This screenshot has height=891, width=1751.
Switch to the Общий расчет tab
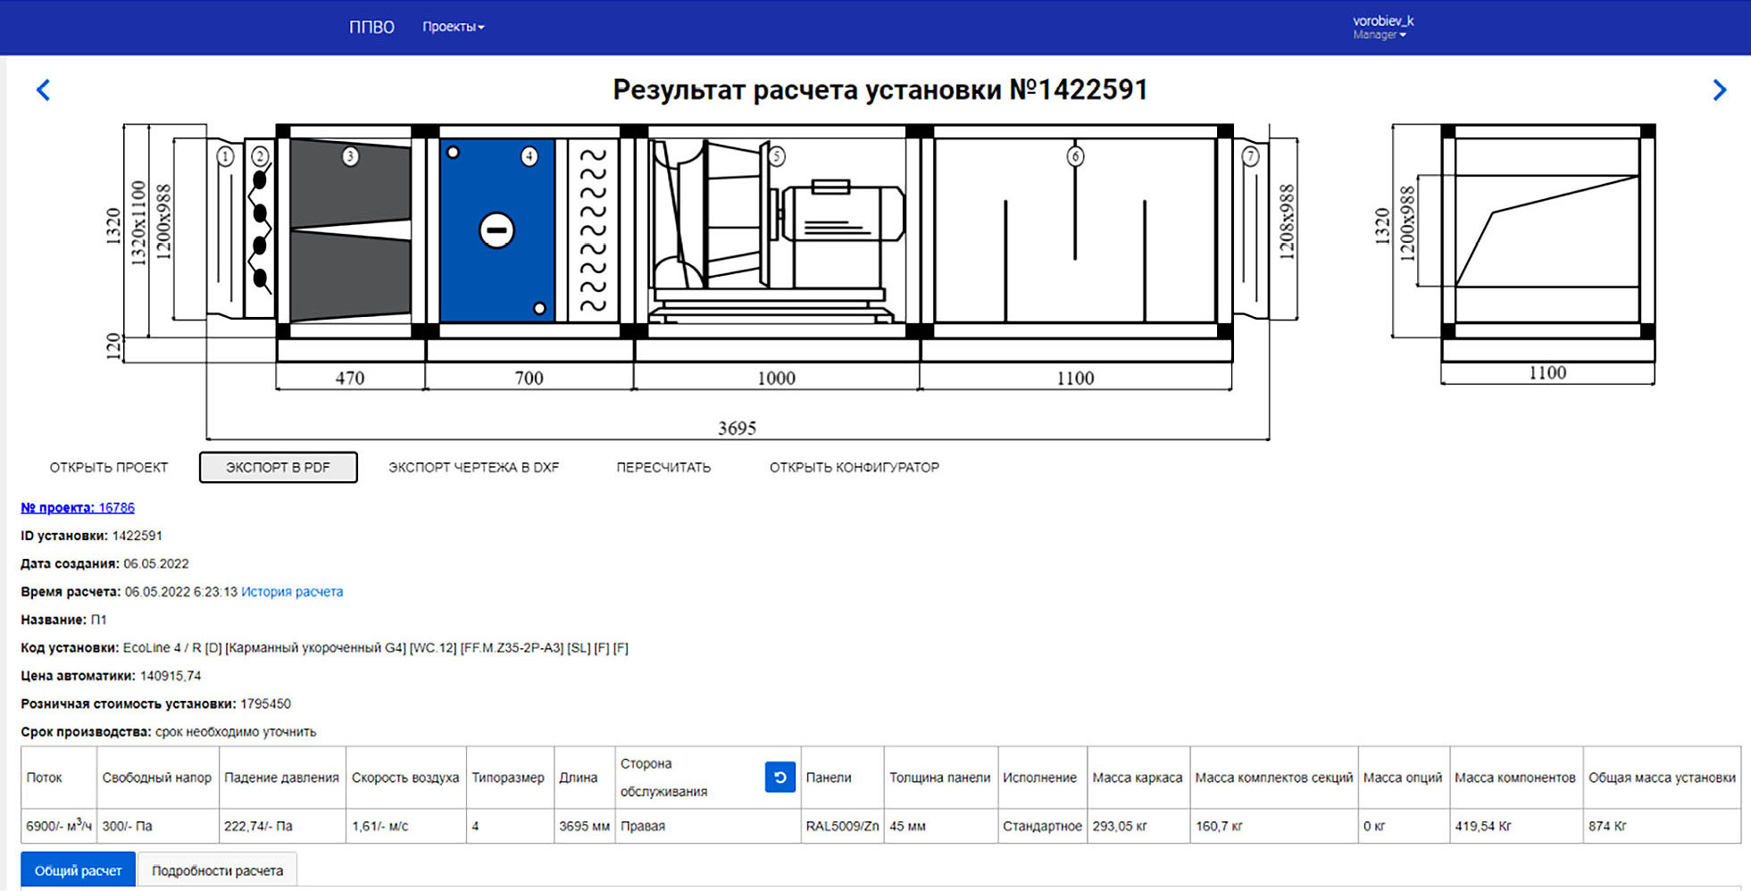pos(78,870)
